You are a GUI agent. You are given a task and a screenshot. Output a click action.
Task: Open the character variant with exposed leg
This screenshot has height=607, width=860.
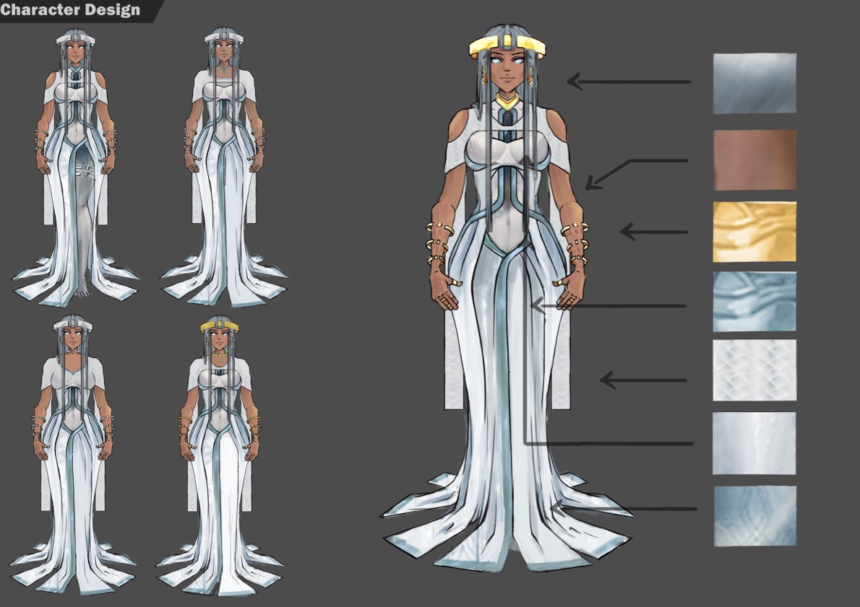pos(75,167)
